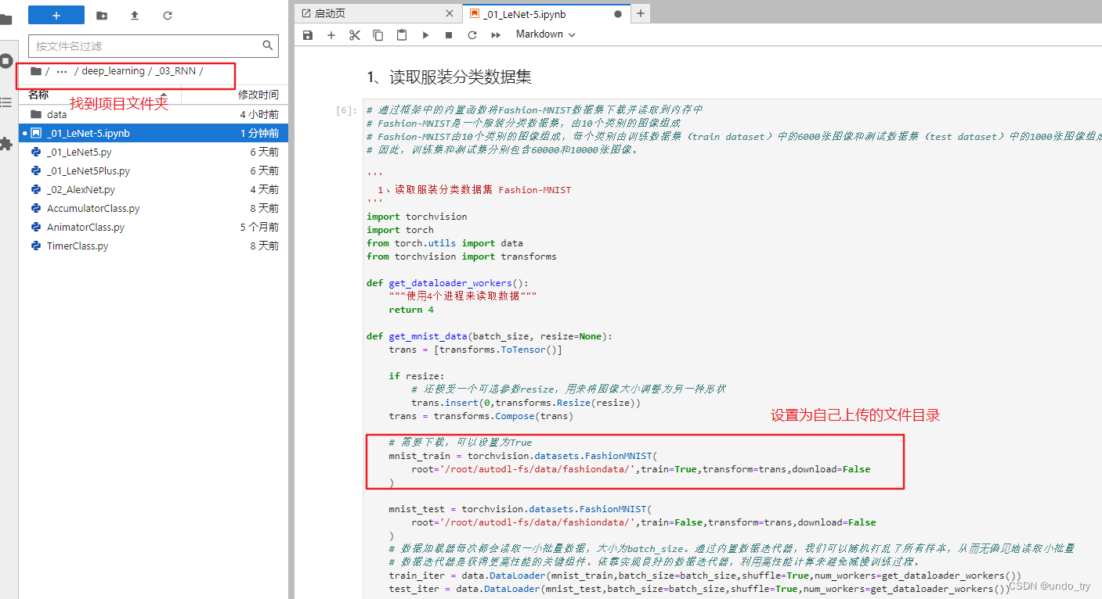The image size is (1102, 599).
Task: Click the cell execution prompt [6]:
Action: pyautogui.click(x=346, y=110)
